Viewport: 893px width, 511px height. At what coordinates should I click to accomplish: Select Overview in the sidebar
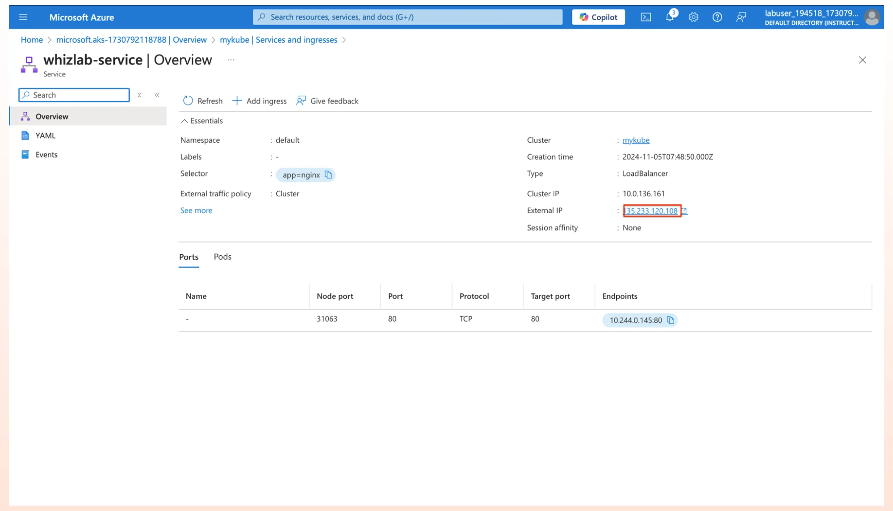tap(88, 116)
